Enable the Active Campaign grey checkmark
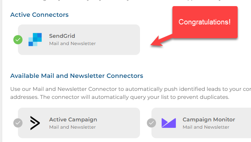Image resolution: width=251 pixels, height=142 pixels. pyautogui.click(x=18, y=123)
